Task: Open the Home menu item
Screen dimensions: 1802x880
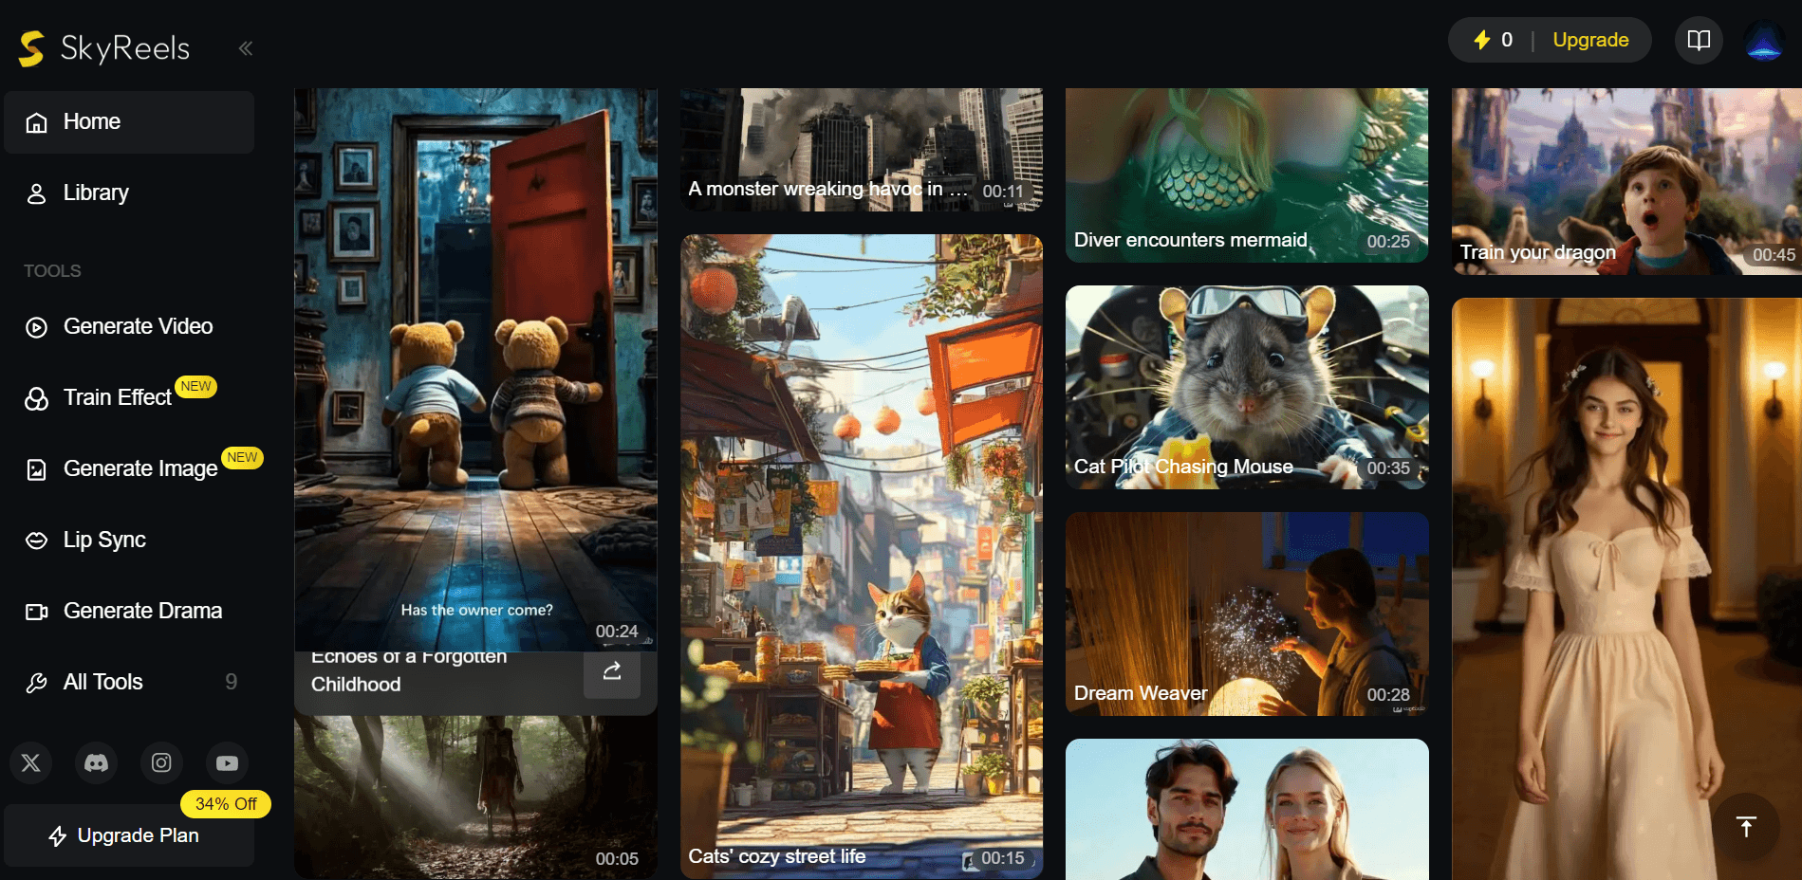Action: click(x=129, y=121)
